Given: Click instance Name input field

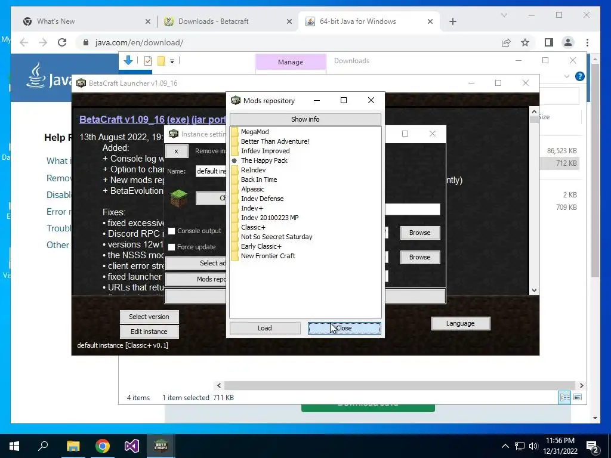Looking at the screenshot, I should (211, 171).
